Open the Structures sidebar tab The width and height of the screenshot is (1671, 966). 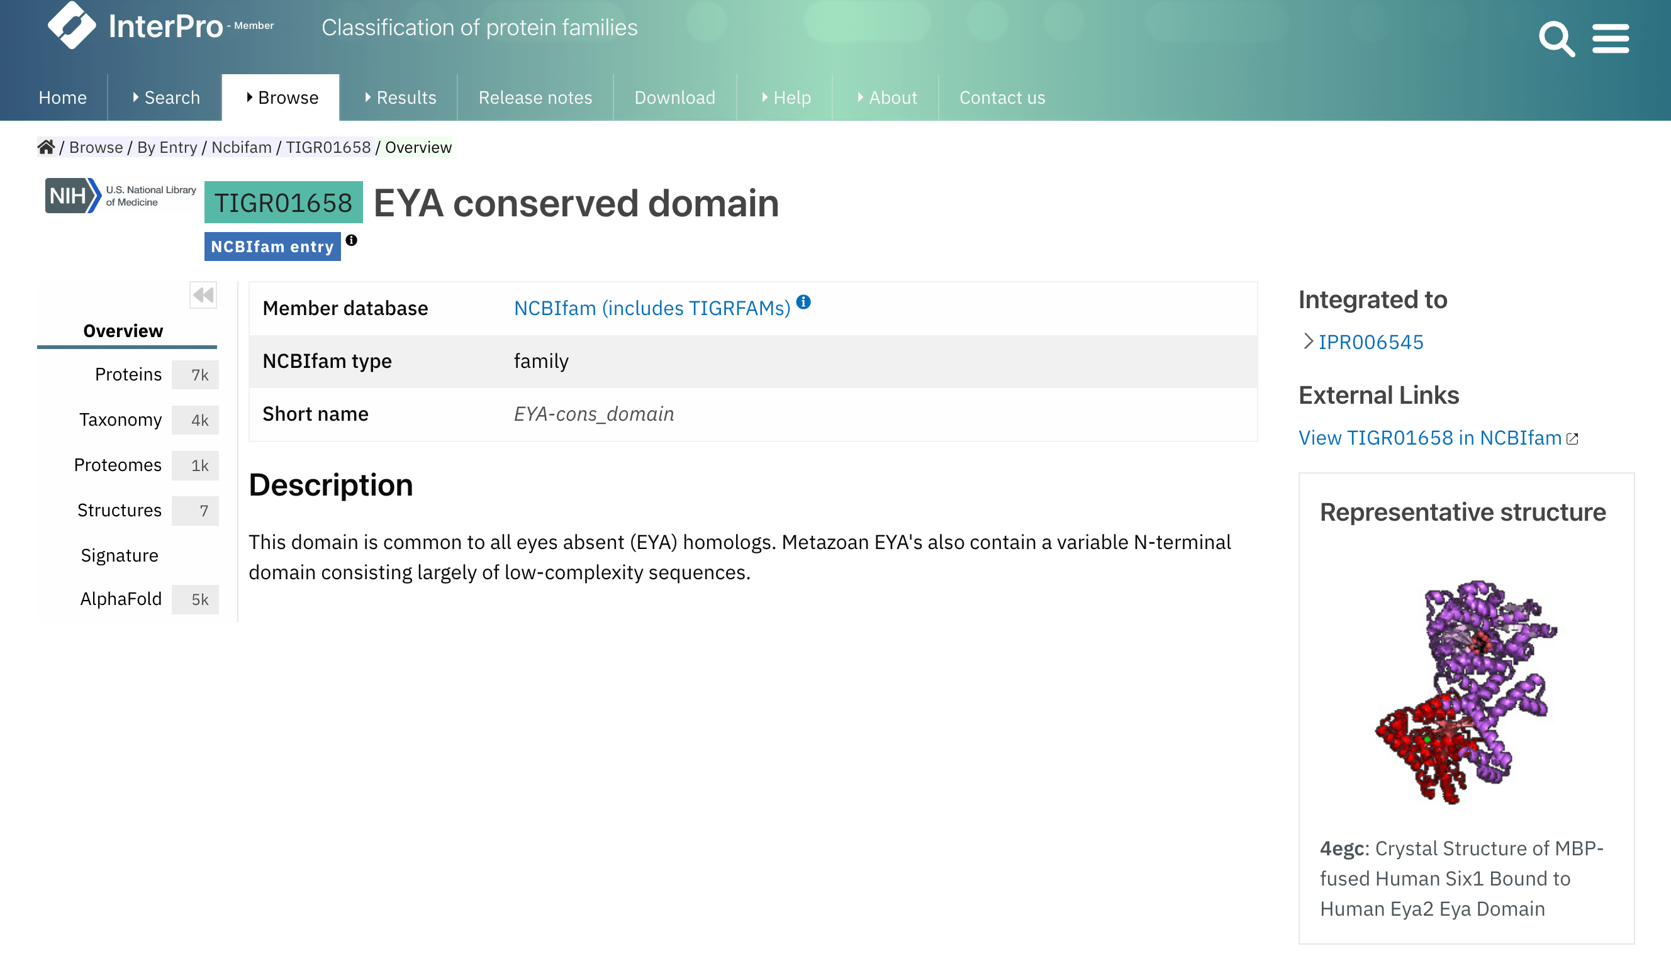click(120, 511)
